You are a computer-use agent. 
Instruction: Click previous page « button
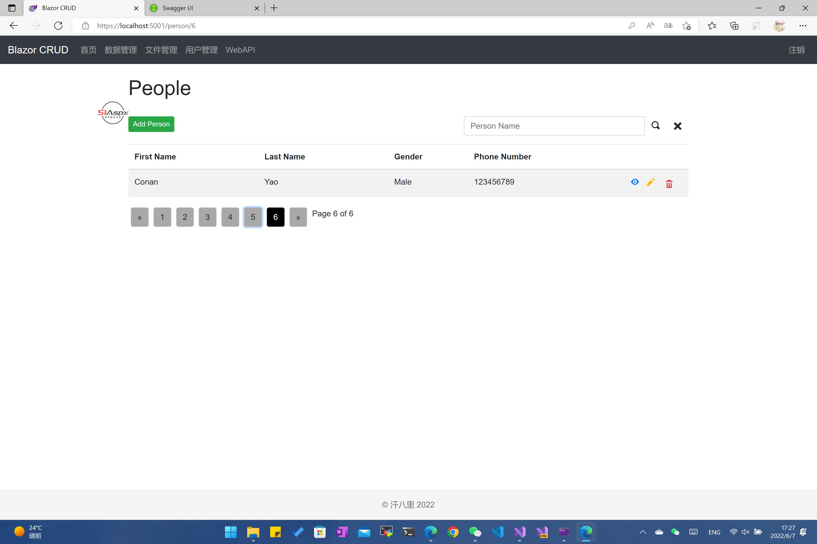140,217
